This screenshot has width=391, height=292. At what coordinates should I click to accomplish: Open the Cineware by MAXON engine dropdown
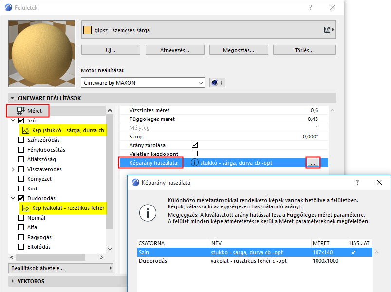coord(143,83)
